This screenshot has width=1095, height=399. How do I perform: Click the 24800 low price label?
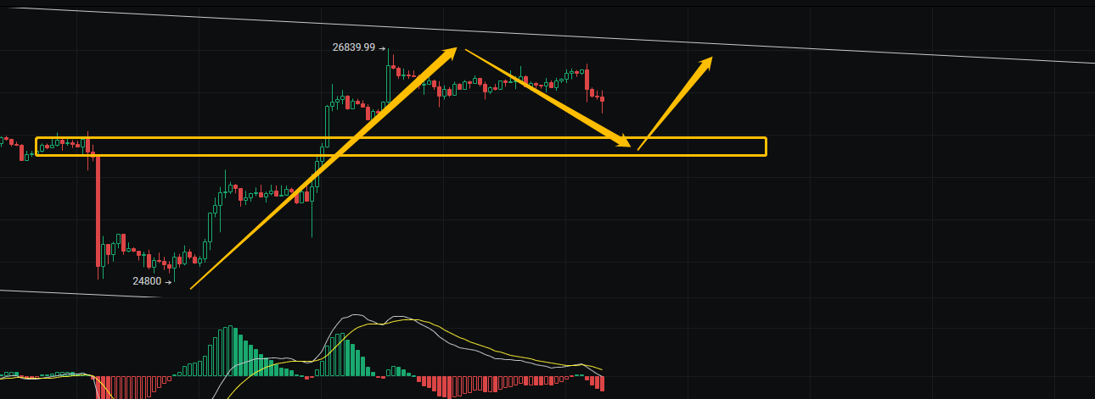[147, 280]
